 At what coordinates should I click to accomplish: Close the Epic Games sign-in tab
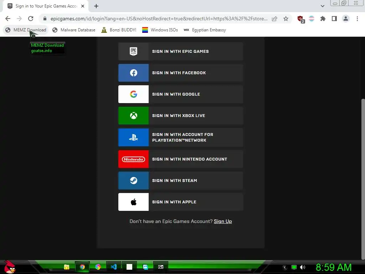[83, 6]
